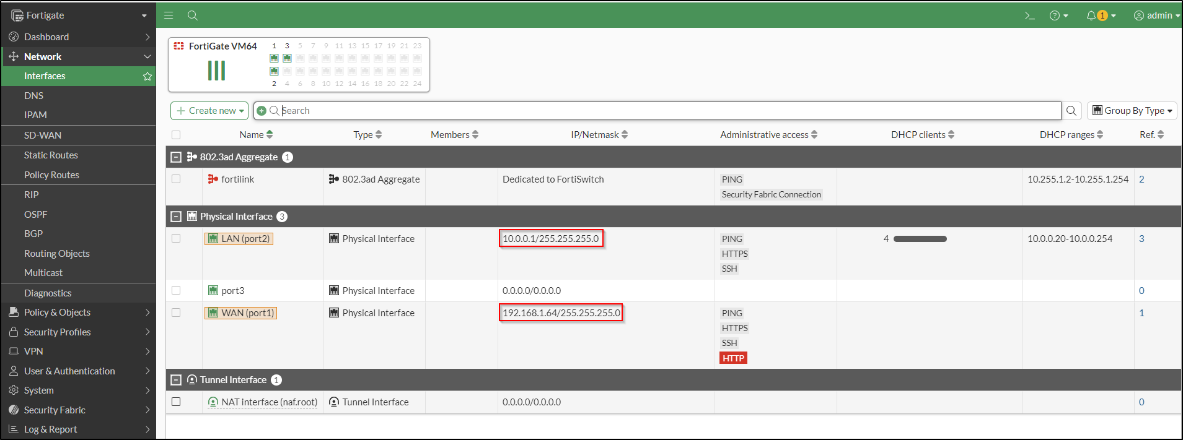This screenshot has width=1183, height=440.
Task: Check the WAN (port1) row checkbox
Action: point(176,313)
